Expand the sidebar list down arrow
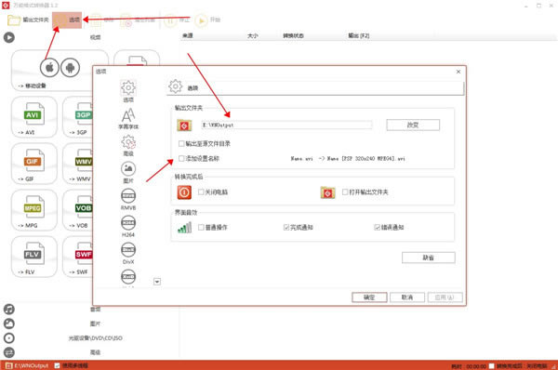 tap(157, 282)
